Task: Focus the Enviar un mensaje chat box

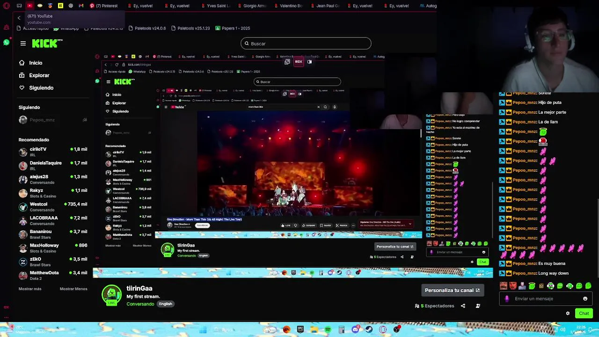Action: pyautogui.click(x=546, y=299)
